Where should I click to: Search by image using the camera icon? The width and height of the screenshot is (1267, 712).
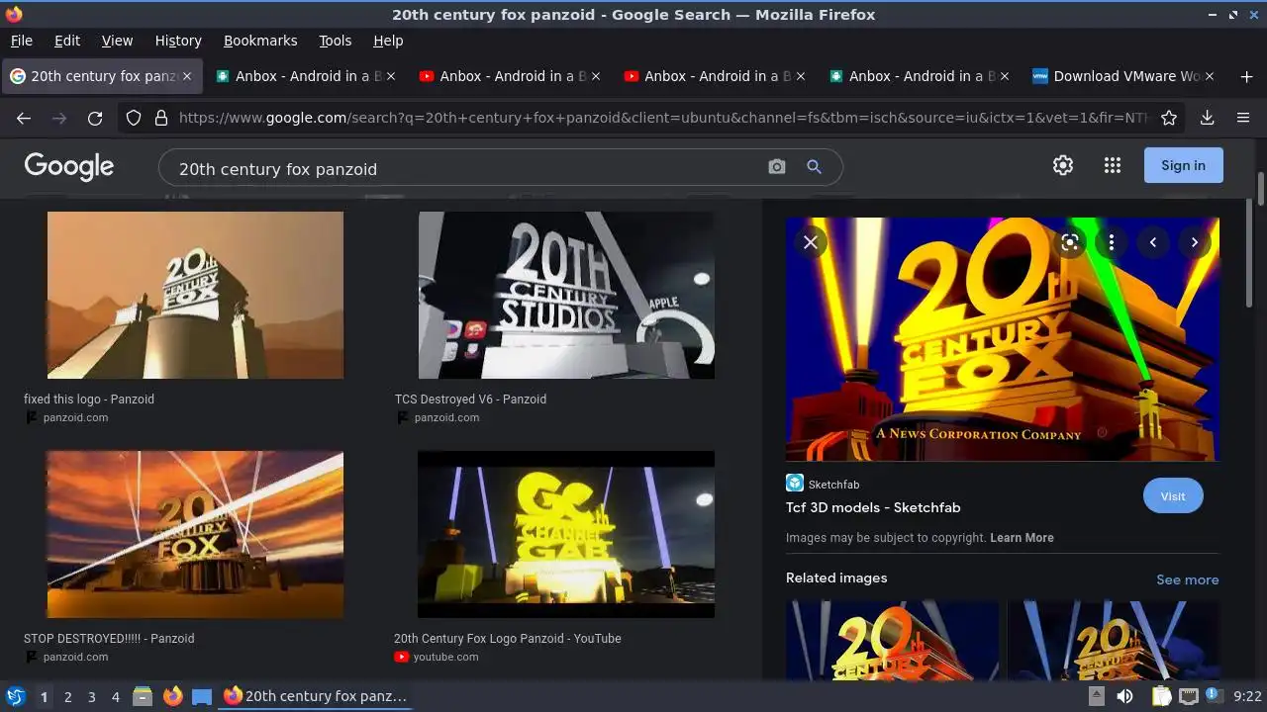pos(777,167)
